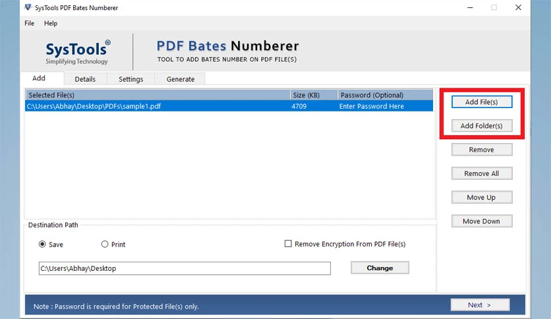Click the Remove All button
Viewport: 551px width, 319px height.
coord(482,173)
